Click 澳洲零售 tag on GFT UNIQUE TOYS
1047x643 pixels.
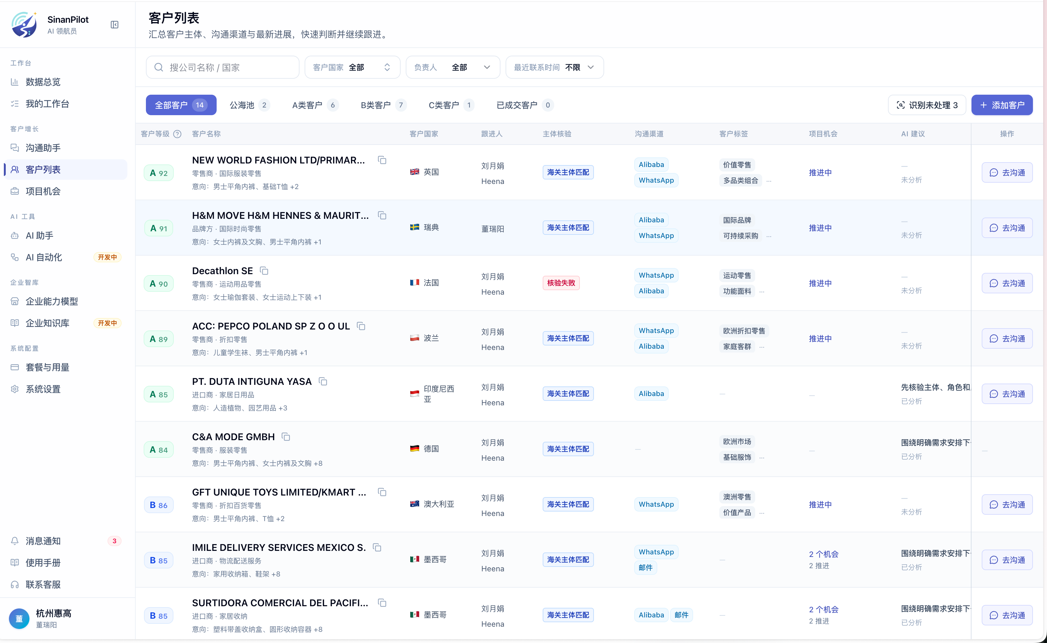tap(737, 497)
